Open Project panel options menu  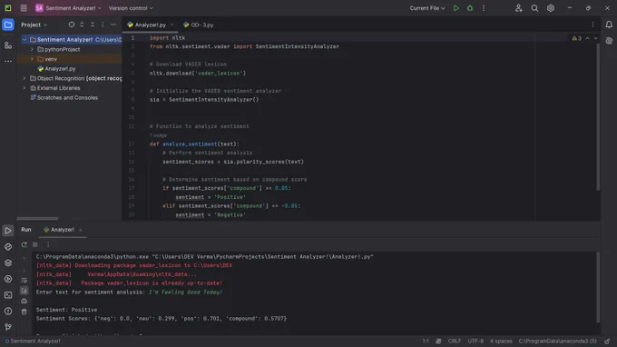tap(103, 25)
